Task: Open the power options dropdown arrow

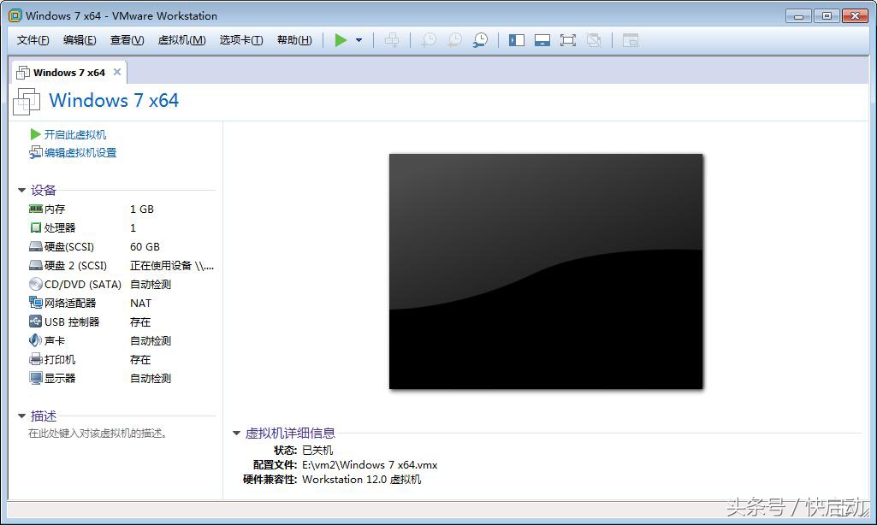Action: click(x=359, y=40)
